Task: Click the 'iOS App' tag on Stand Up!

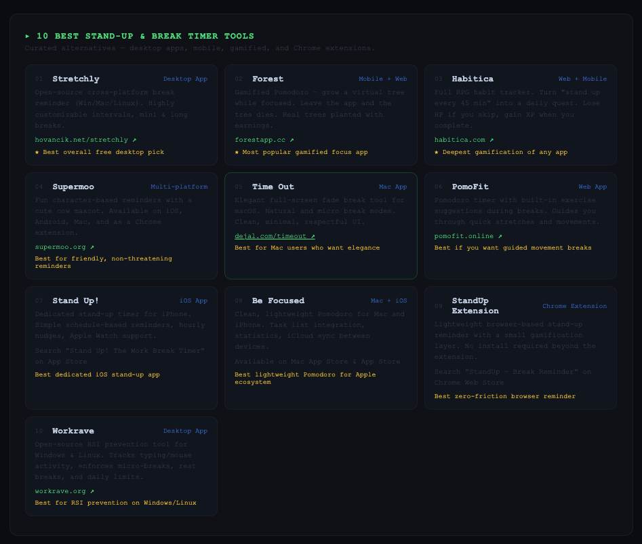Action: coord(194,300)
